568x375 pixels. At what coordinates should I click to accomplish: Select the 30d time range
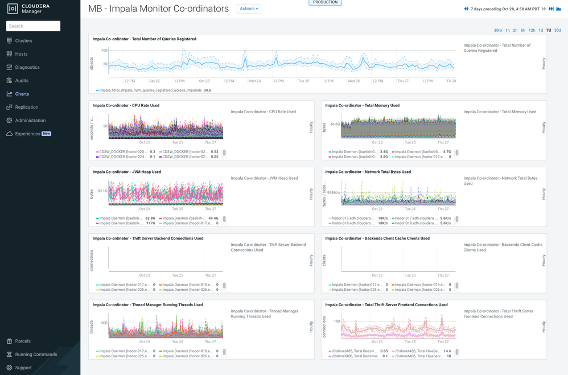click(x=558, y=30)
